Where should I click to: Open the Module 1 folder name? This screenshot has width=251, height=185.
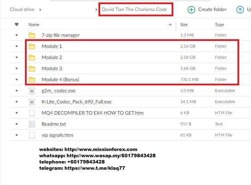pyautogui.click(x=52, y=46)
